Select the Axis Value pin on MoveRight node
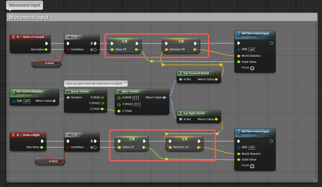The width and height of the screenshot is (322, 187). [x=42, y=147]
